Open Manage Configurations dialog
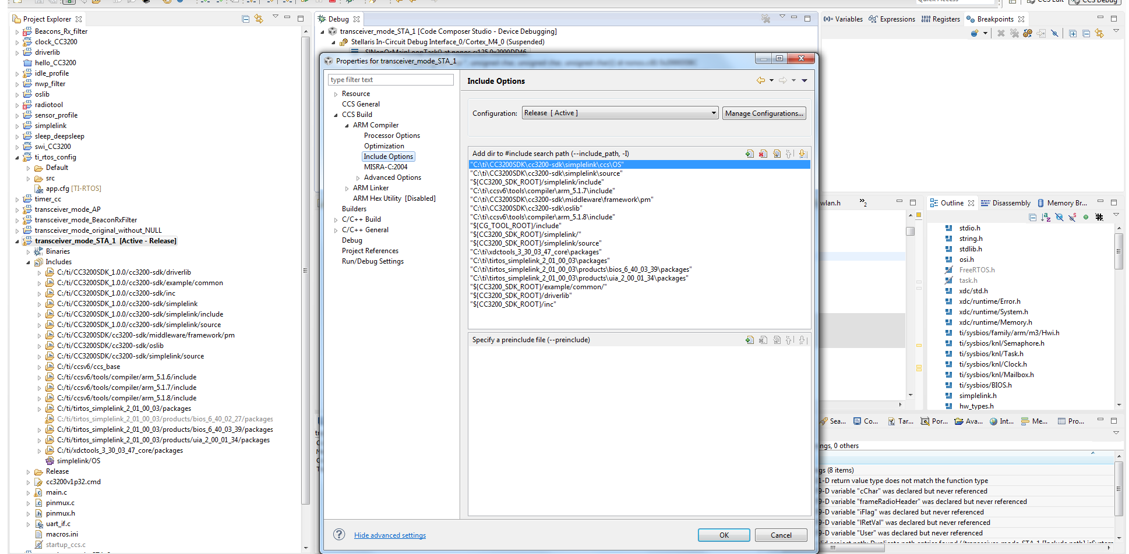The width and height of the screenshot is (1129, 554). [x=764, y=113]
